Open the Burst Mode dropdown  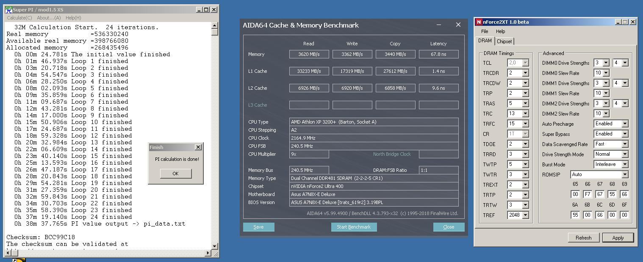tap(625, 164)
